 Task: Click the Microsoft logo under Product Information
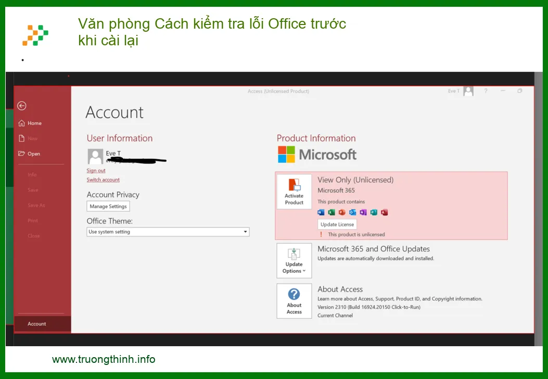click(317, 155)
